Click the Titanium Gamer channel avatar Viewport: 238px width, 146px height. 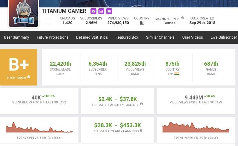23,13
